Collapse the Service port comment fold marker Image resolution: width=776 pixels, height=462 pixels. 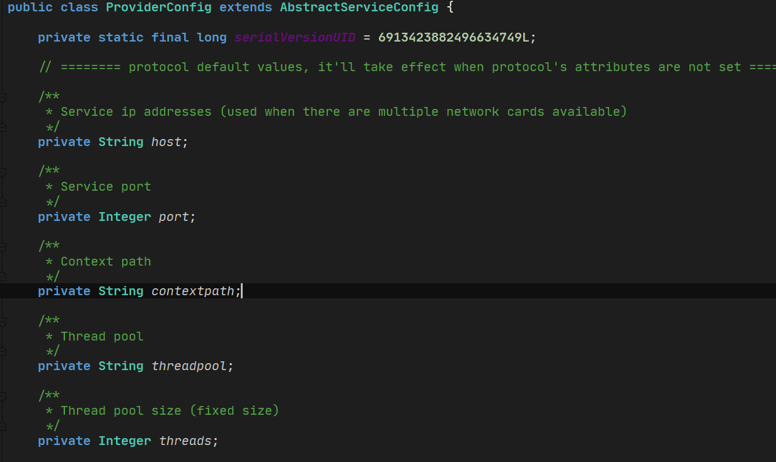point(3,172)
